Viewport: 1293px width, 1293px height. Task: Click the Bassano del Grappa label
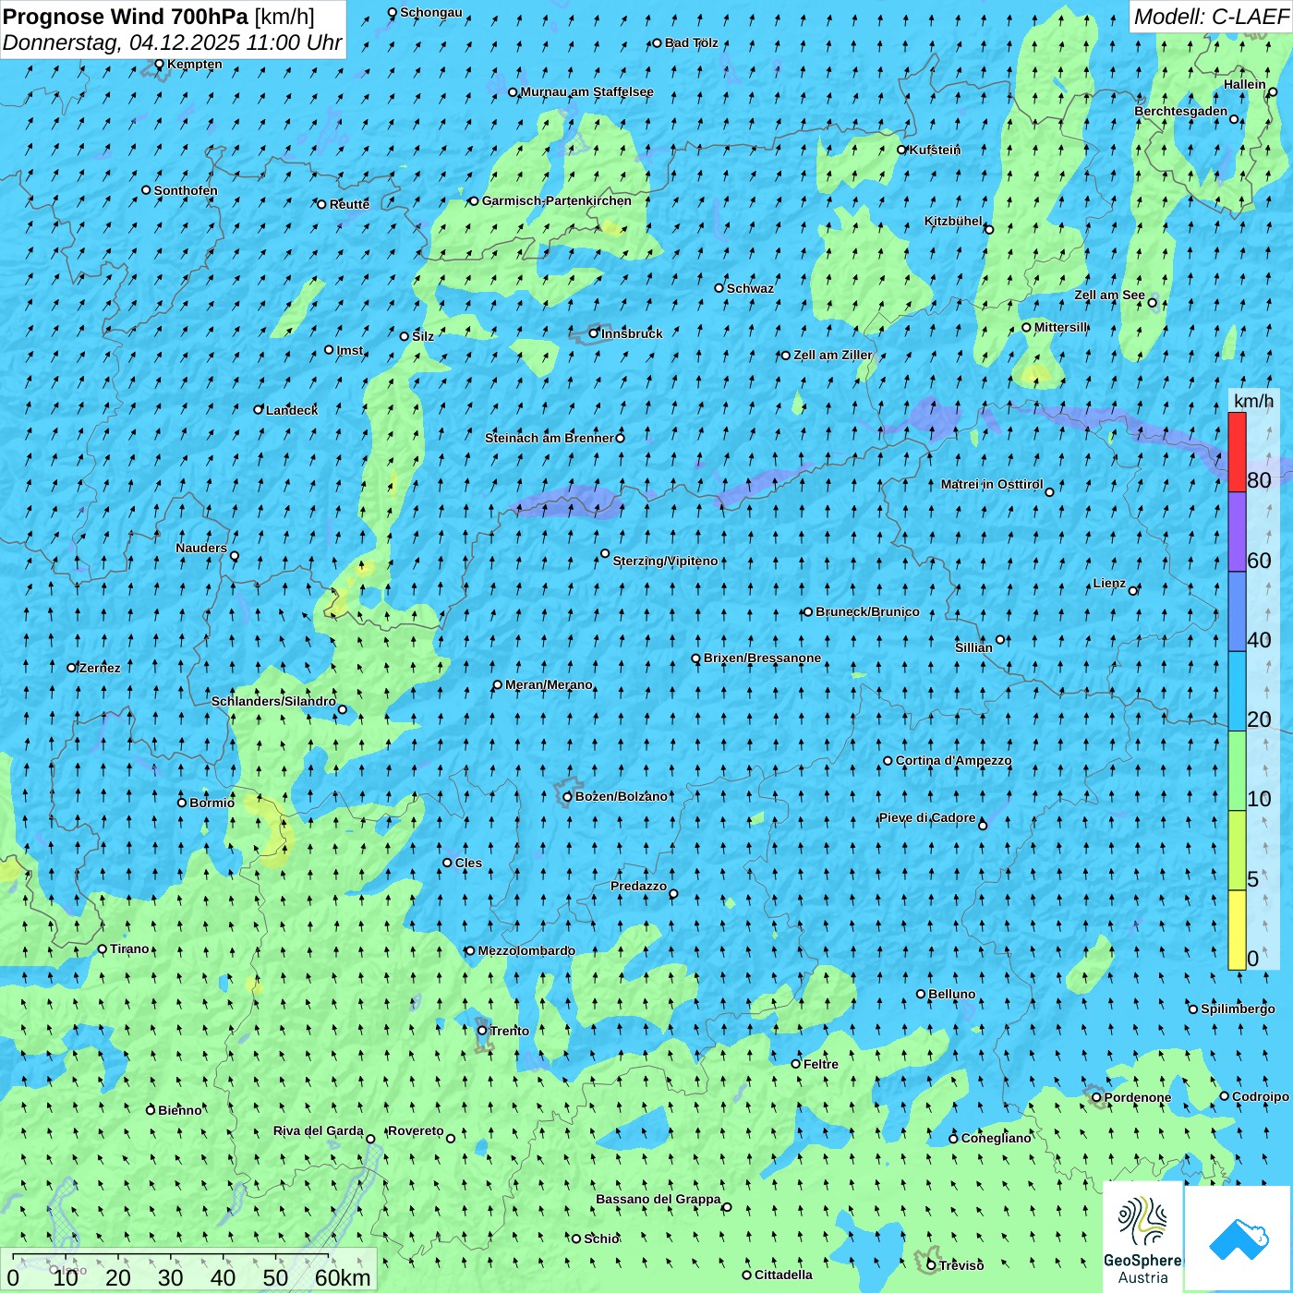click(659, 1199)
